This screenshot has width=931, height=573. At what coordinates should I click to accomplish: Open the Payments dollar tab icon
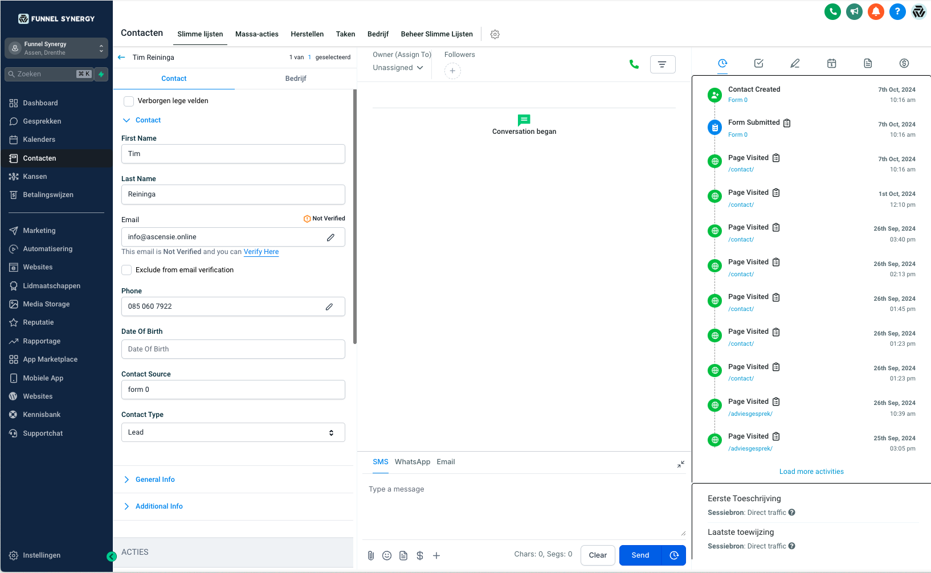(904, 63)
